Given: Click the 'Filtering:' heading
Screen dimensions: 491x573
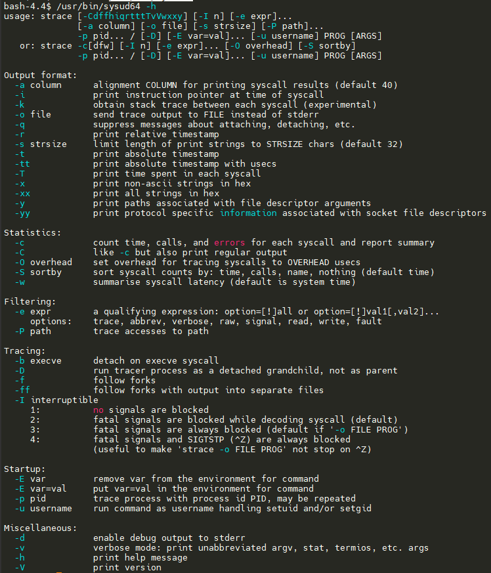Looking at the screenshot, I should click(30, 302).
